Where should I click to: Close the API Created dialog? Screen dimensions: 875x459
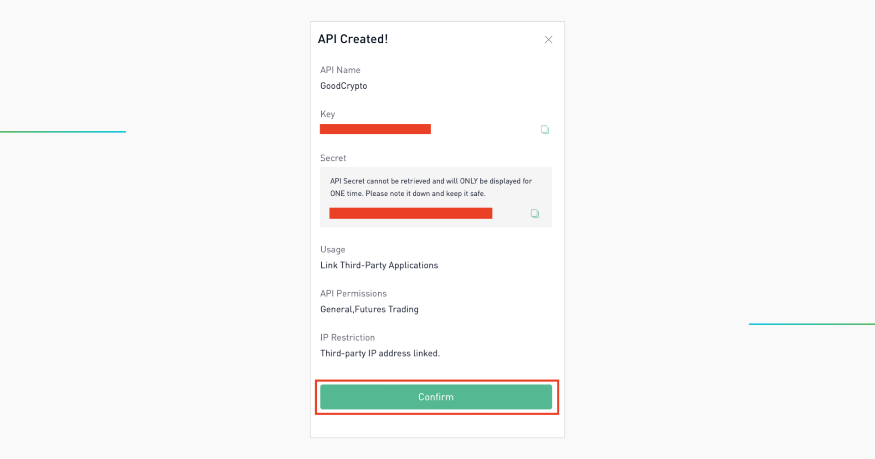548,40
